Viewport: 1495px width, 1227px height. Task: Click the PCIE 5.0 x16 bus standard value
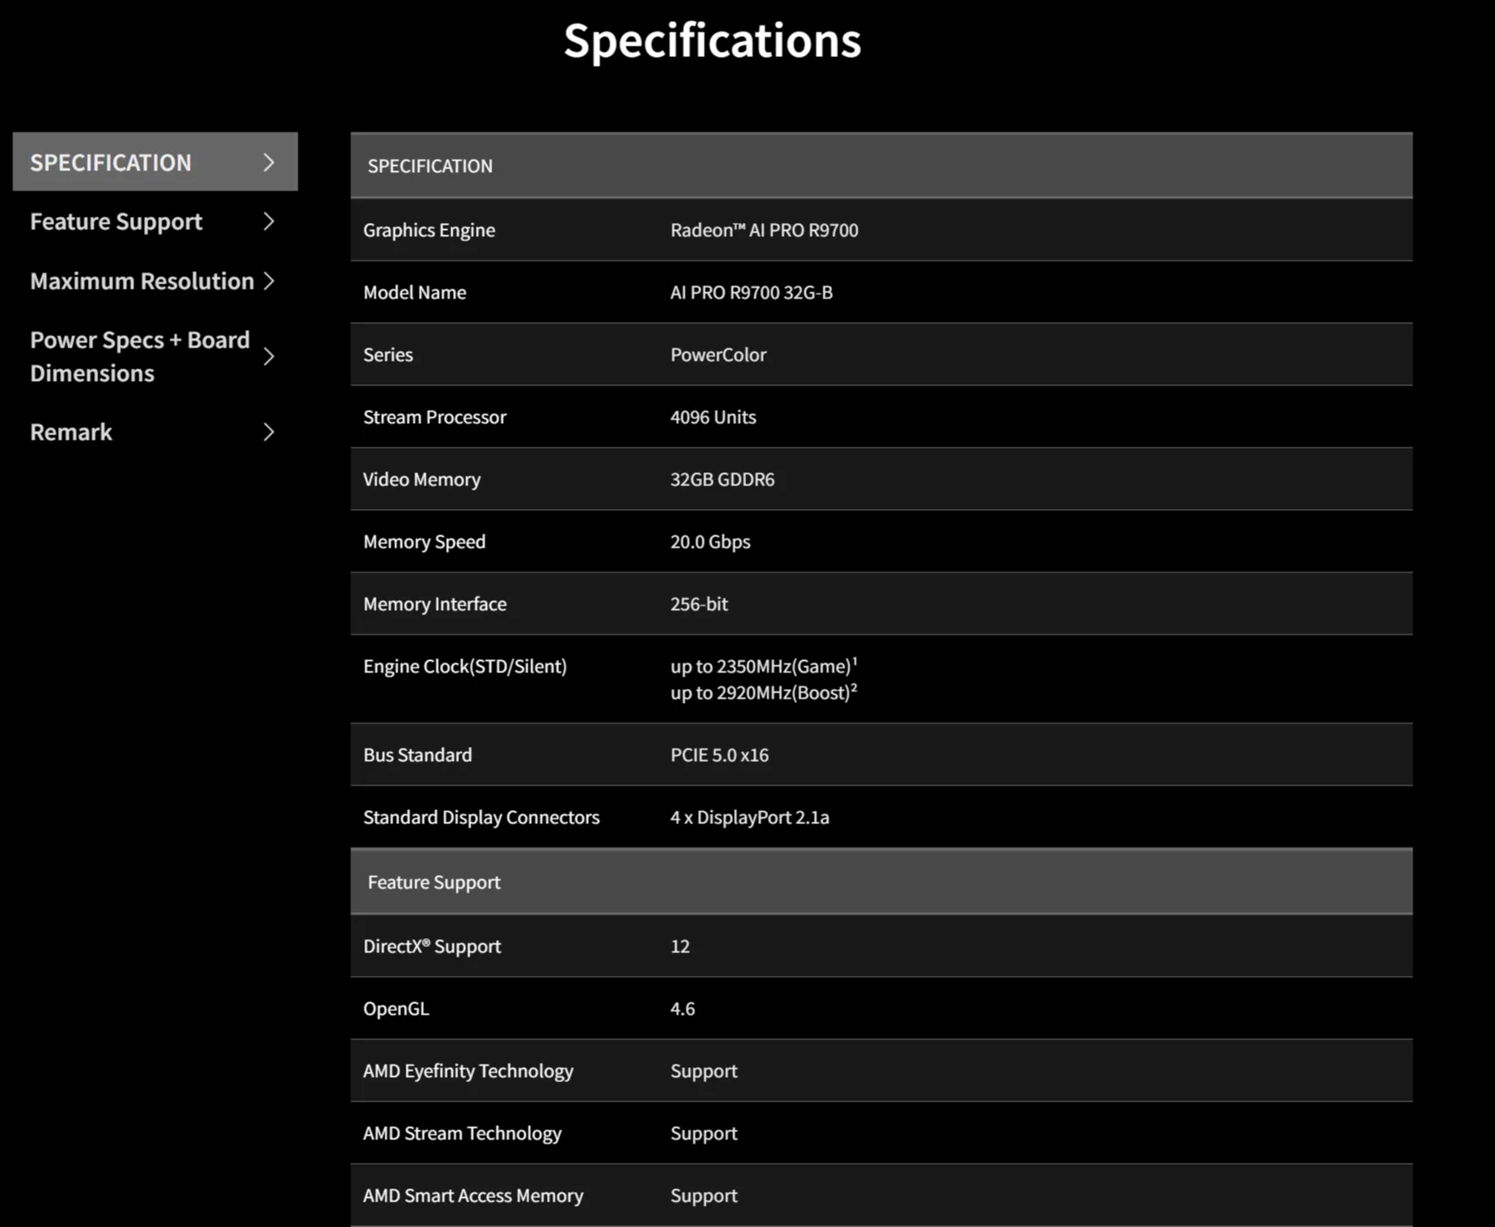click(x=719, y=755)
